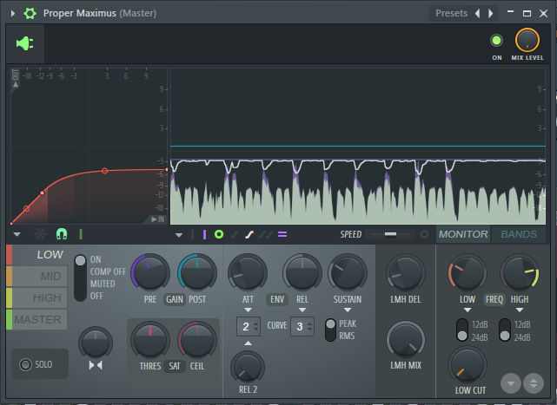Screen dimensions: 557x405
Task: Switch to the BANDS tab
Action: 519,234
